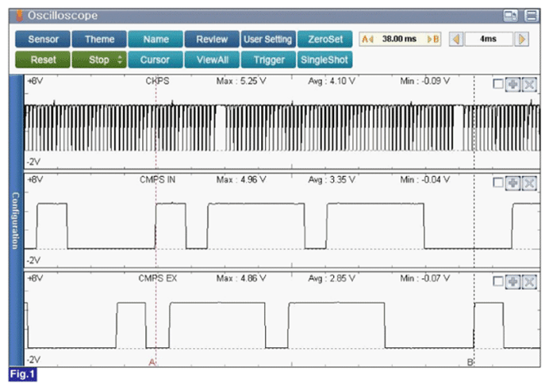Image resolution: width=549 pixels, height=390 pixels.
Task: Open the Stop mode dropdown
Action: point(99,59)
